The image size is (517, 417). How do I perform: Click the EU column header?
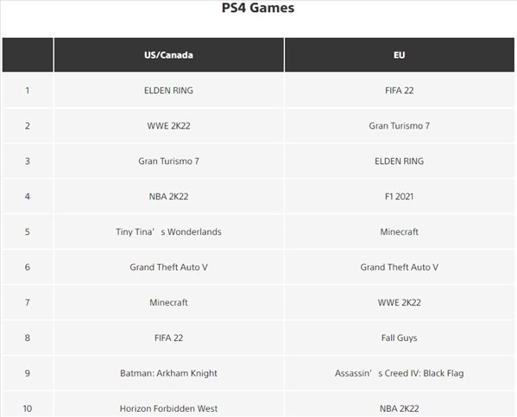point(399,54)
